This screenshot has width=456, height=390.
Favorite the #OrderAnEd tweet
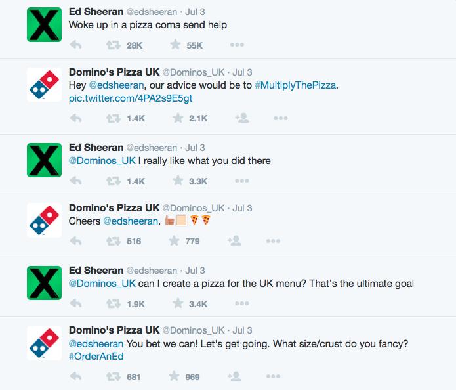click(175, 376)
